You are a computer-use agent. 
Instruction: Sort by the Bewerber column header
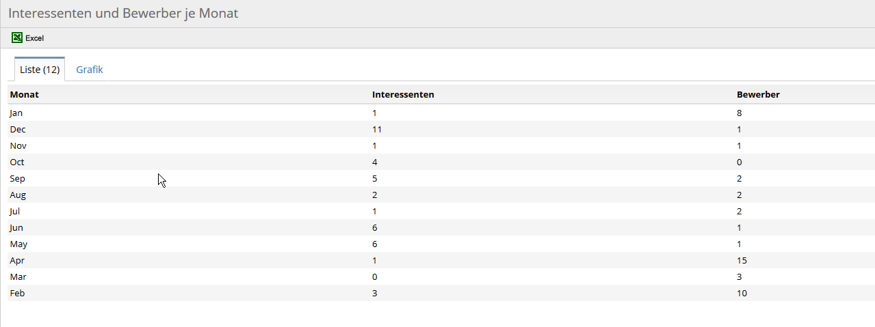(758, 94)
